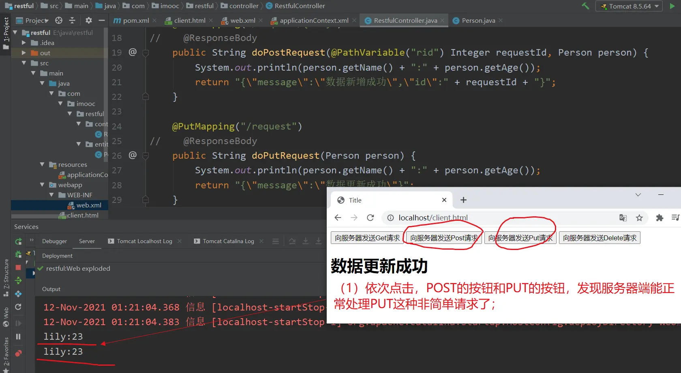Click the rerun server icon in Services
Viewport: 681px width, 373px height.
tap(18, 241)
